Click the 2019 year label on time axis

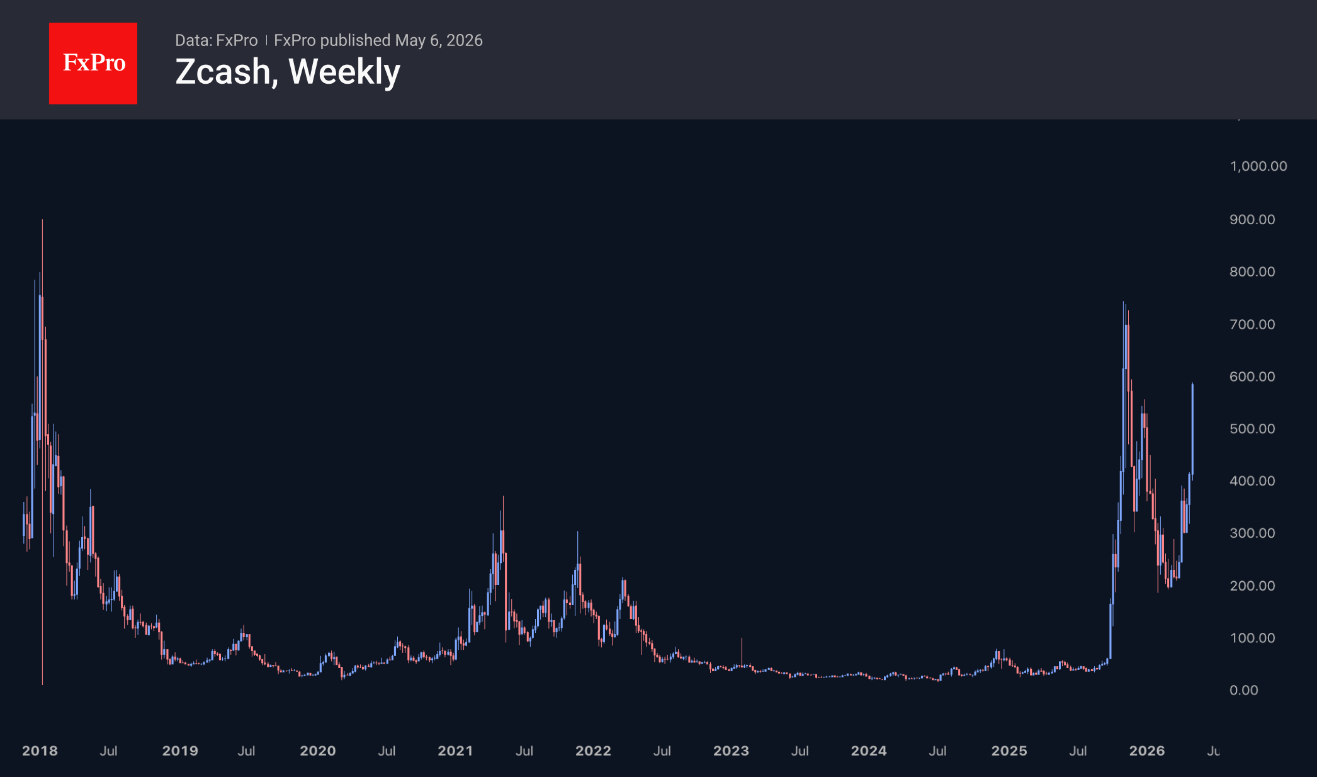tap(180, 751)
